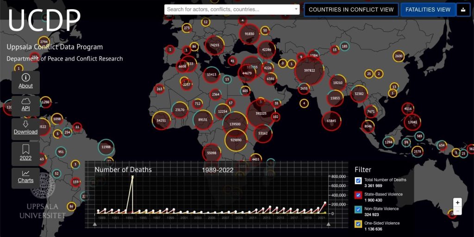Select the 74255 fatalities cluster
The height and width of the screenshot is (237, 474).
click(x=215, y=45)
